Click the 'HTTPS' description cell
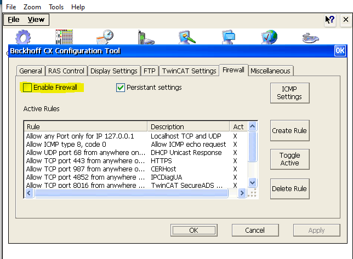The width and height of the screenshot is (353, 259). pyautogui.click(x=161, y=161)
